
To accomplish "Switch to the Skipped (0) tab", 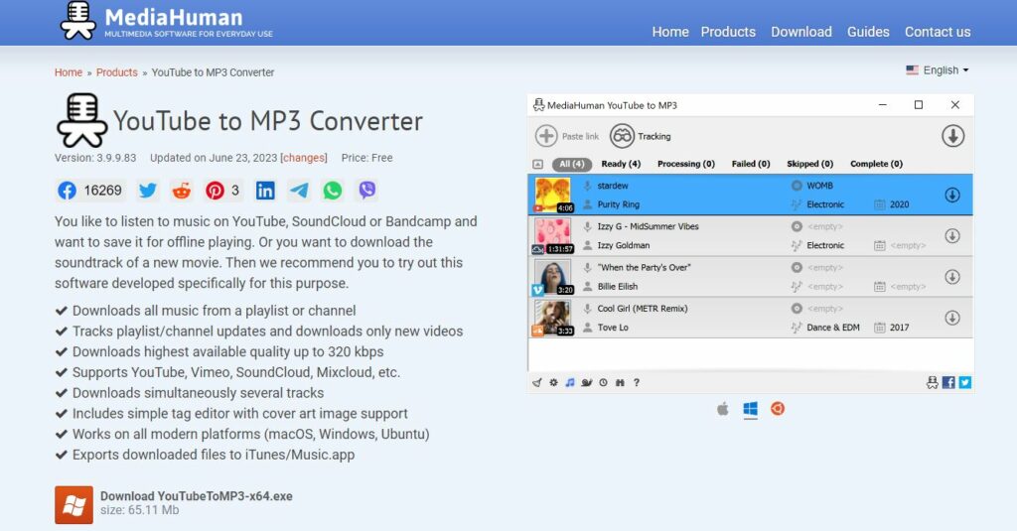I will point(810,164).
